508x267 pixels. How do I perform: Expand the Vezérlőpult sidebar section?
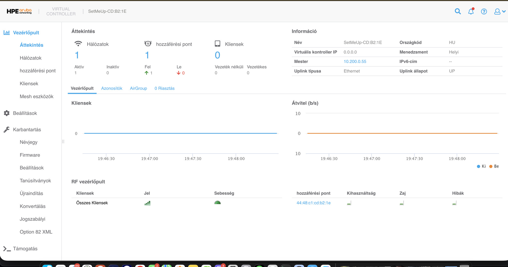pyautogui.click(x=26, y=33)
